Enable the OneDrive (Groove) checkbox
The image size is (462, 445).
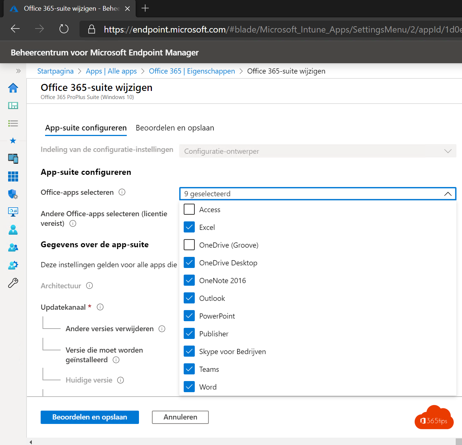click(189, 244)
